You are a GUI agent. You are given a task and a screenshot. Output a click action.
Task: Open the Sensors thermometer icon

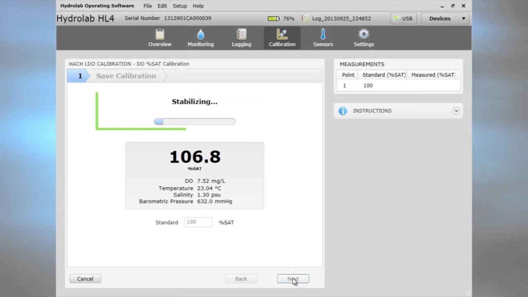pyautogui.click(x=323, y=34)
